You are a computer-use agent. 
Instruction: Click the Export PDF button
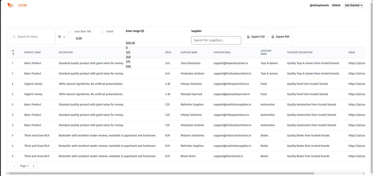tap(280, 37)
